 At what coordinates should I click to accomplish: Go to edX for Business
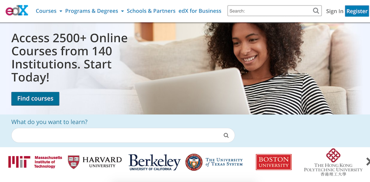point(200,11)
